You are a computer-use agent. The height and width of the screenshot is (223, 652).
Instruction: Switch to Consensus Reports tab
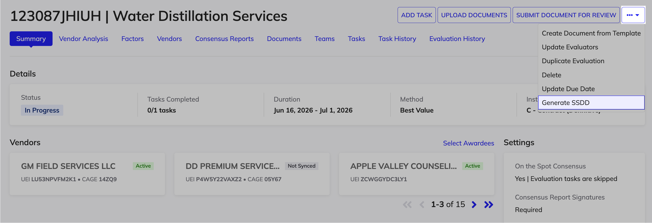[224, 39]
